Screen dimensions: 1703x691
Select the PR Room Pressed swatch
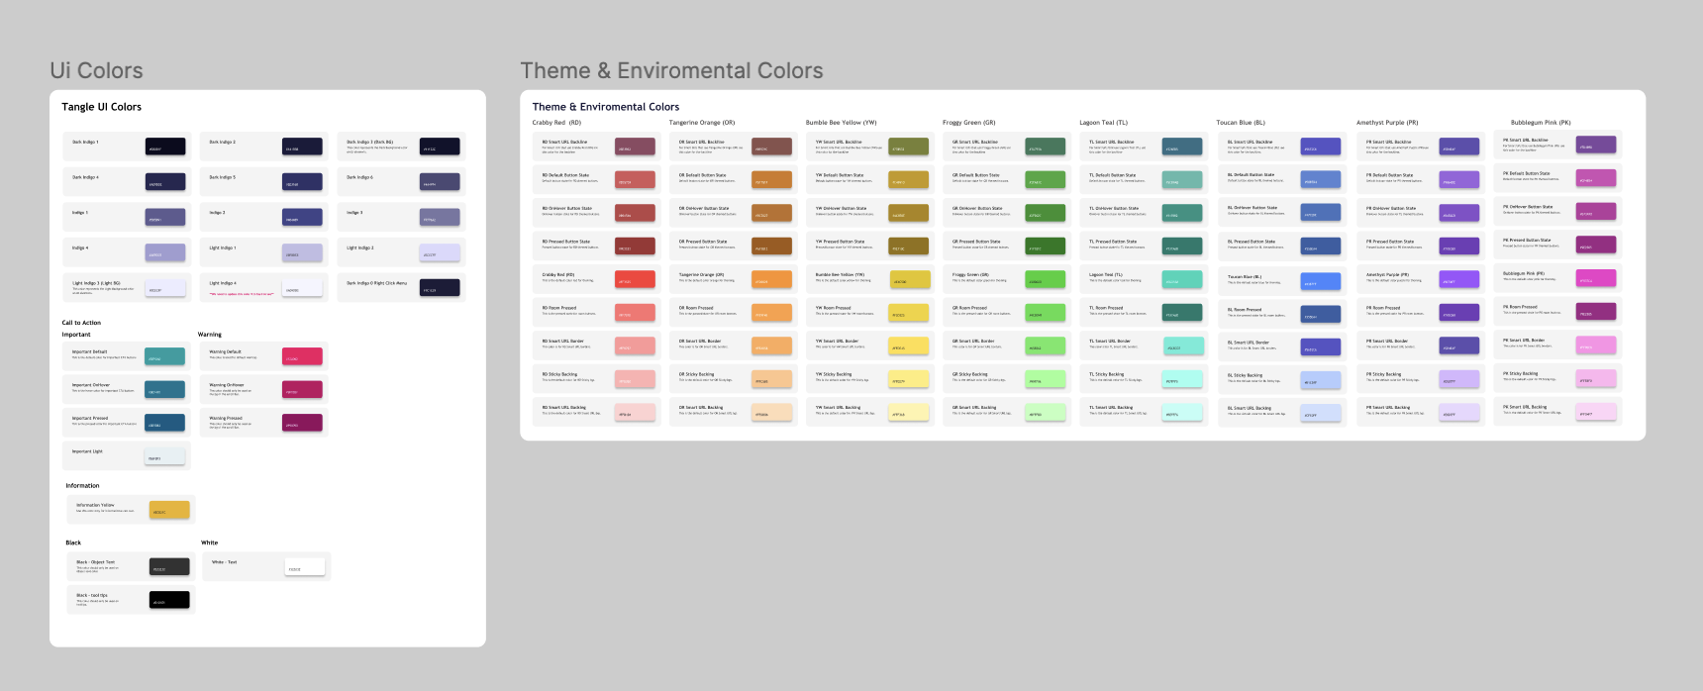1459,312
